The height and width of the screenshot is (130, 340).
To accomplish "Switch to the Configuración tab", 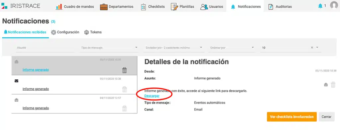I will (x=65, y=32).
